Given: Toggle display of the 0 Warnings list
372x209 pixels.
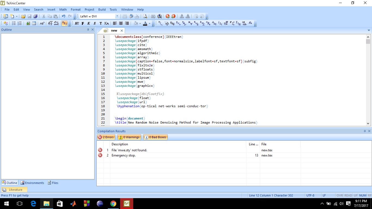Looking at the screenshot, I should pyautogui.click(x=129, y=137).
